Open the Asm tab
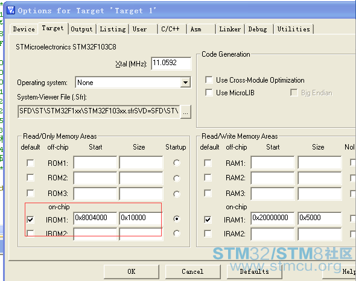The height and width of the screenshot is (281, 356). [201, 29]
